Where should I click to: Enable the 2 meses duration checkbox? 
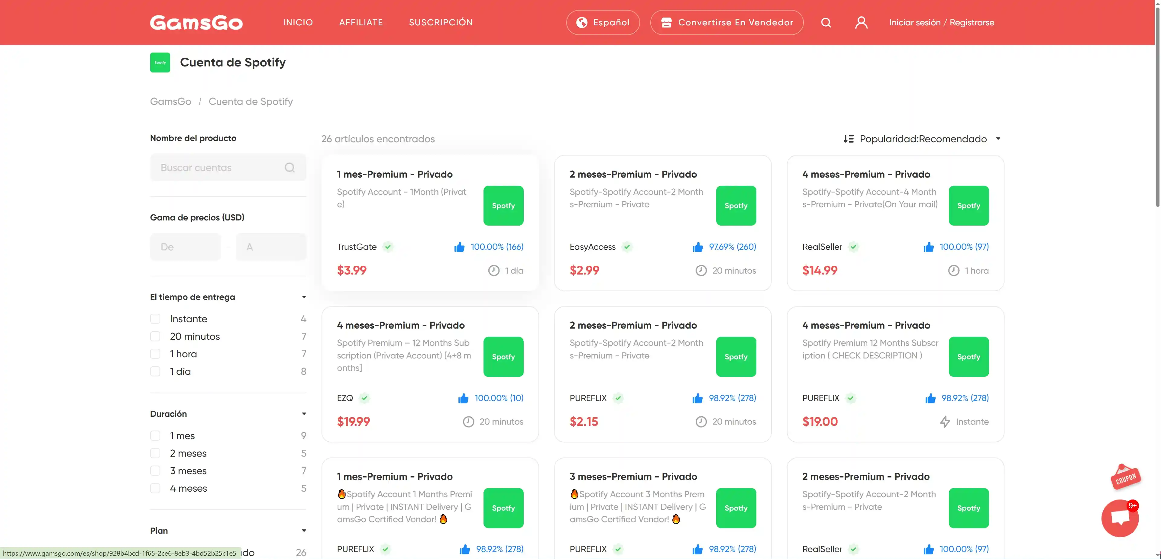coord(155,453)
